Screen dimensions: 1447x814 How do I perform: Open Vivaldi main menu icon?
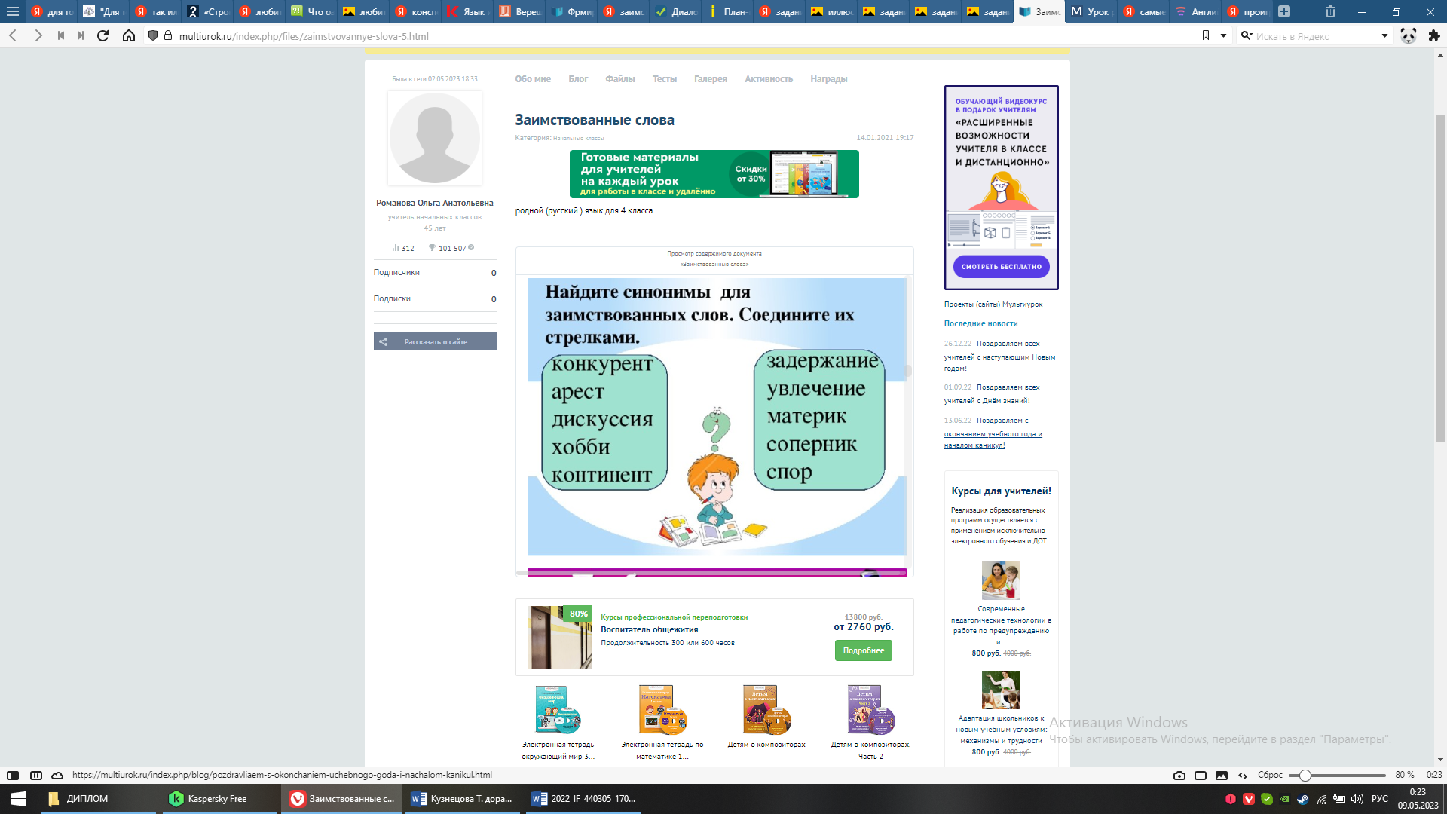13,11
